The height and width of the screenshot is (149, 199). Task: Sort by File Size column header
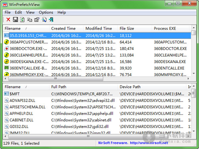click(x=135, y=28)
